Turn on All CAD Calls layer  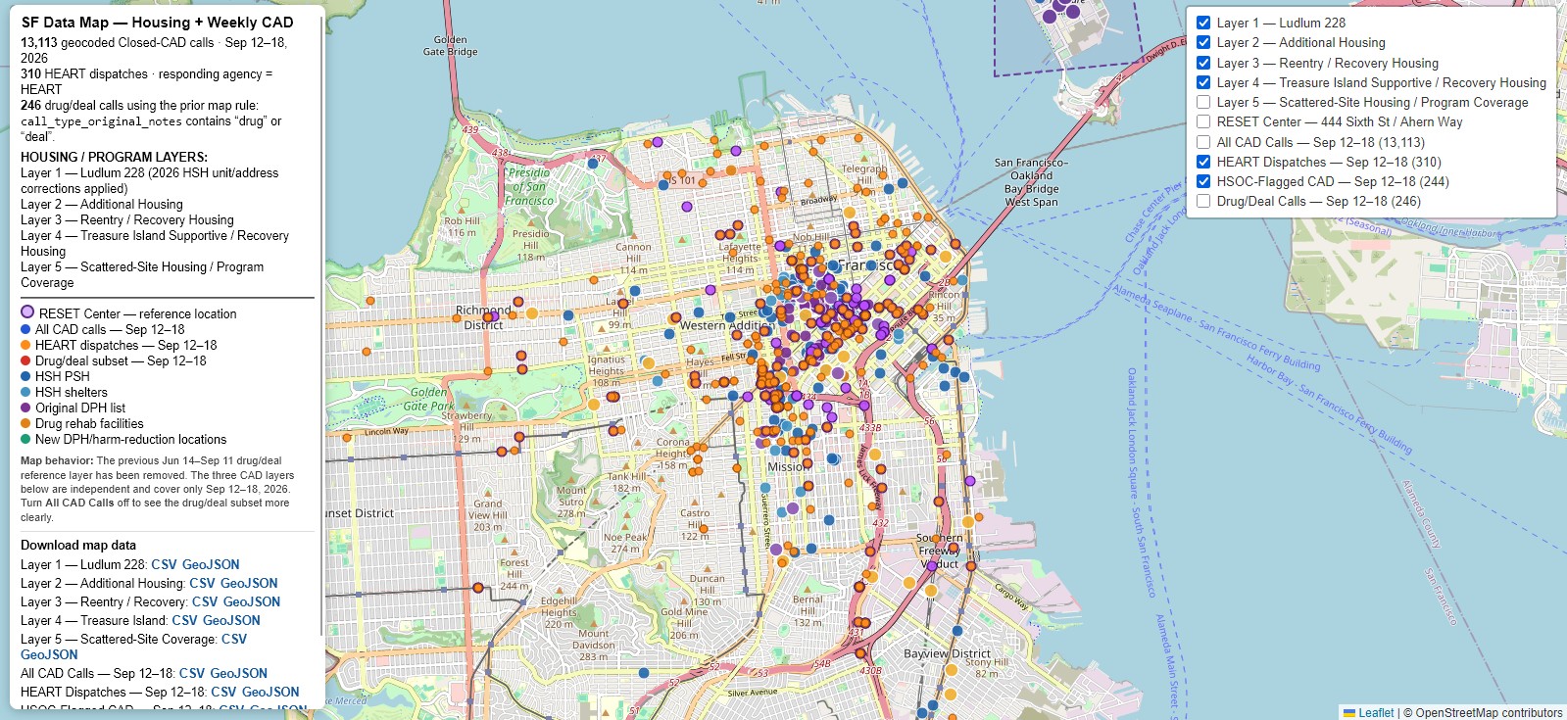1203,142
